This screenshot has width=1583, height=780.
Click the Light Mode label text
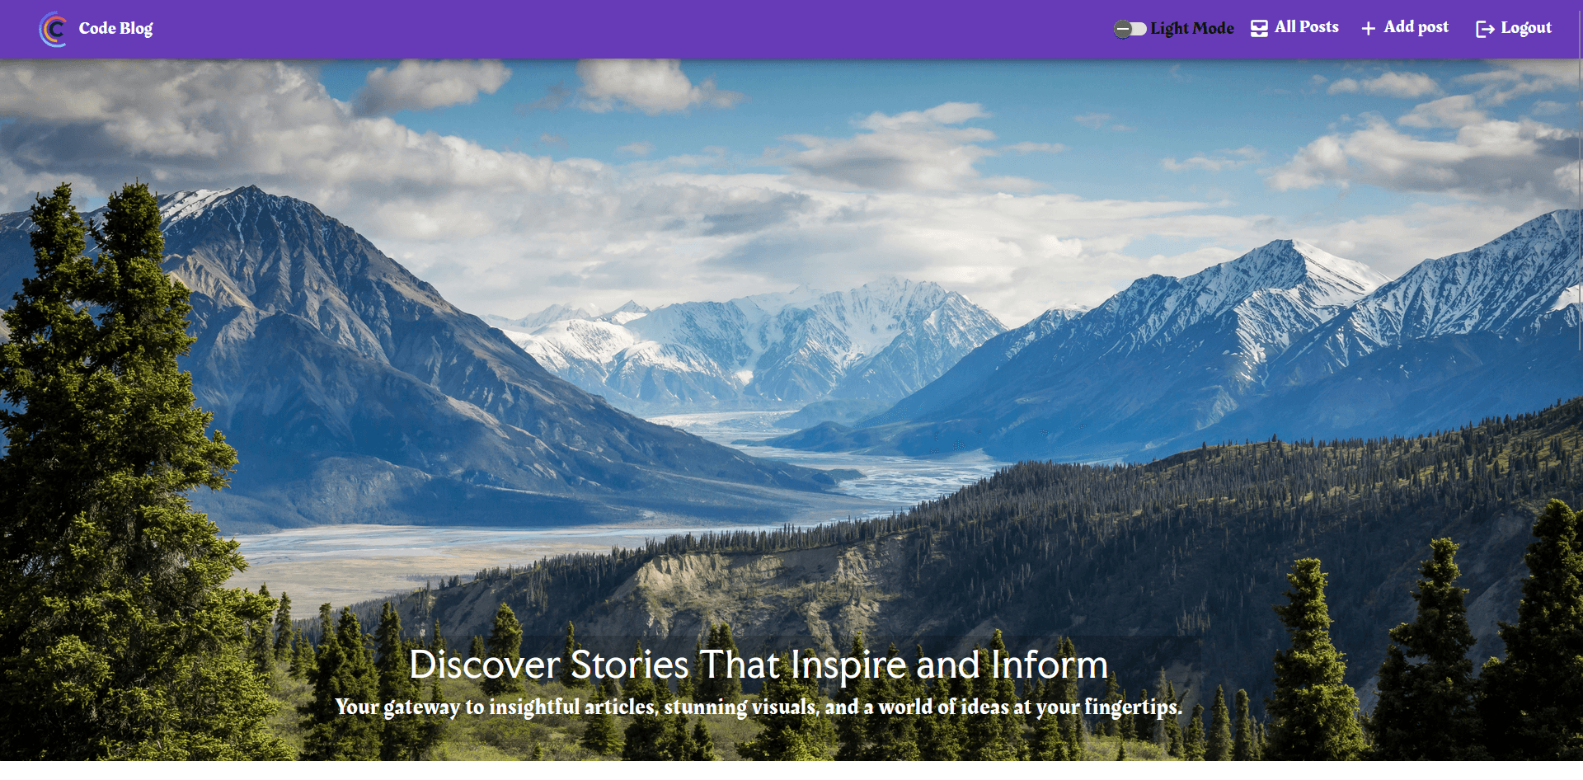point(1192,28)
